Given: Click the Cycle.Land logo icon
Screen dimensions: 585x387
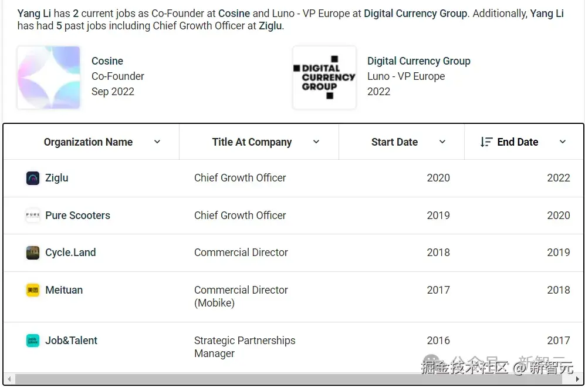Looking at the screenshot, I should point(33,253).
